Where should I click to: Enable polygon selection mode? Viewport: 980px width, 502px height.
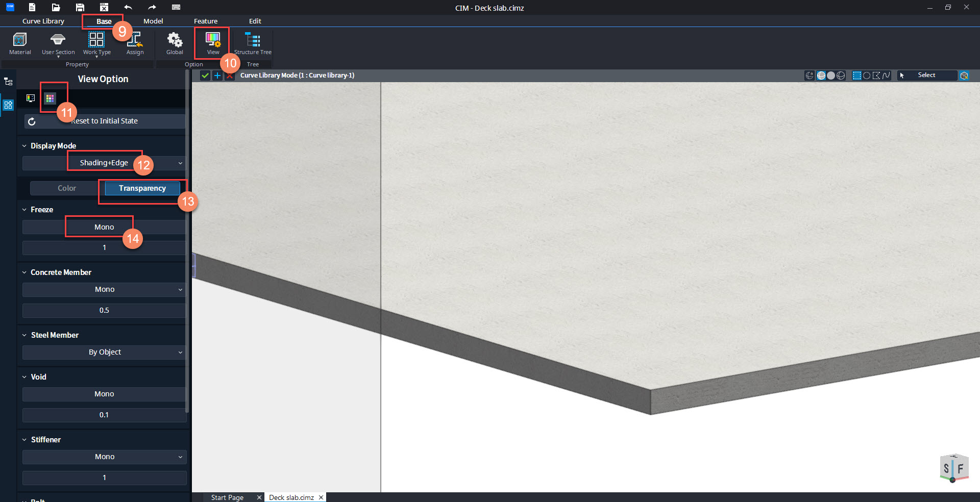coord(876,76)
